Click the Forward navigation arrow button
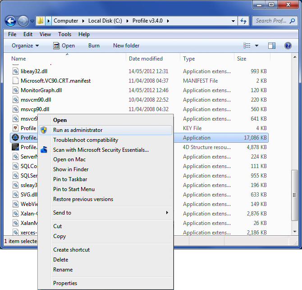The width and height of the screenshot is (302, 290). click(x=23, y=21)
